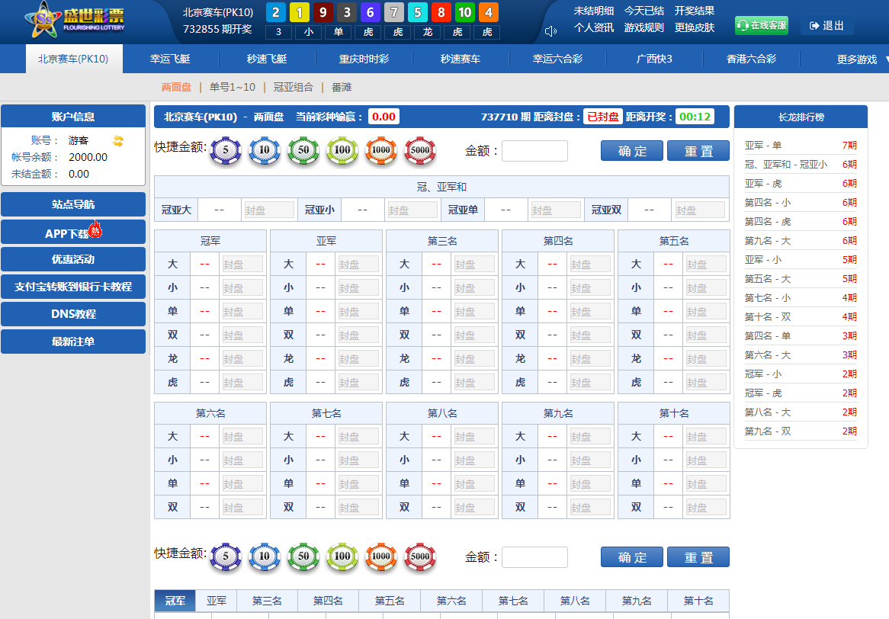
Task: Reset bets with the top 重置 button
Action: (x=698, y=151)
